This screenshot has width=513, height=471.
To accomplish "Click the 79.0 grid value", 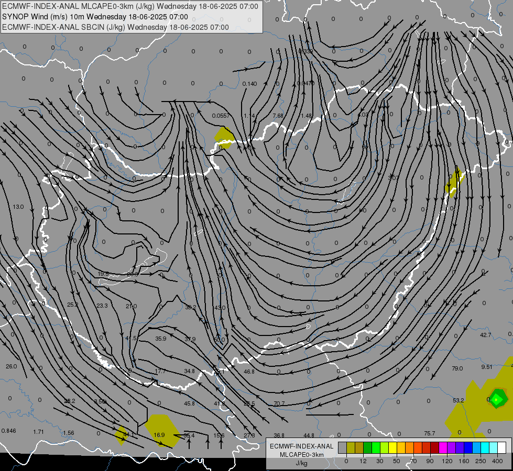I will [x=457, y=368].
